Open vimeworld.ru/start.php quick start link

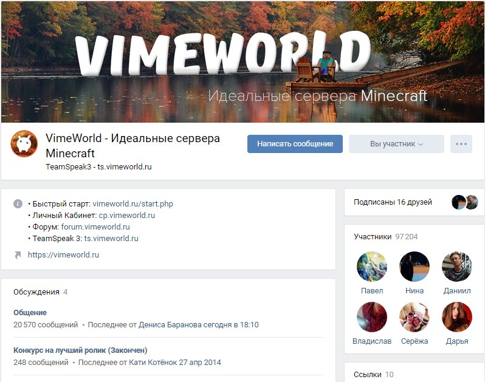(x=132, y=204)
